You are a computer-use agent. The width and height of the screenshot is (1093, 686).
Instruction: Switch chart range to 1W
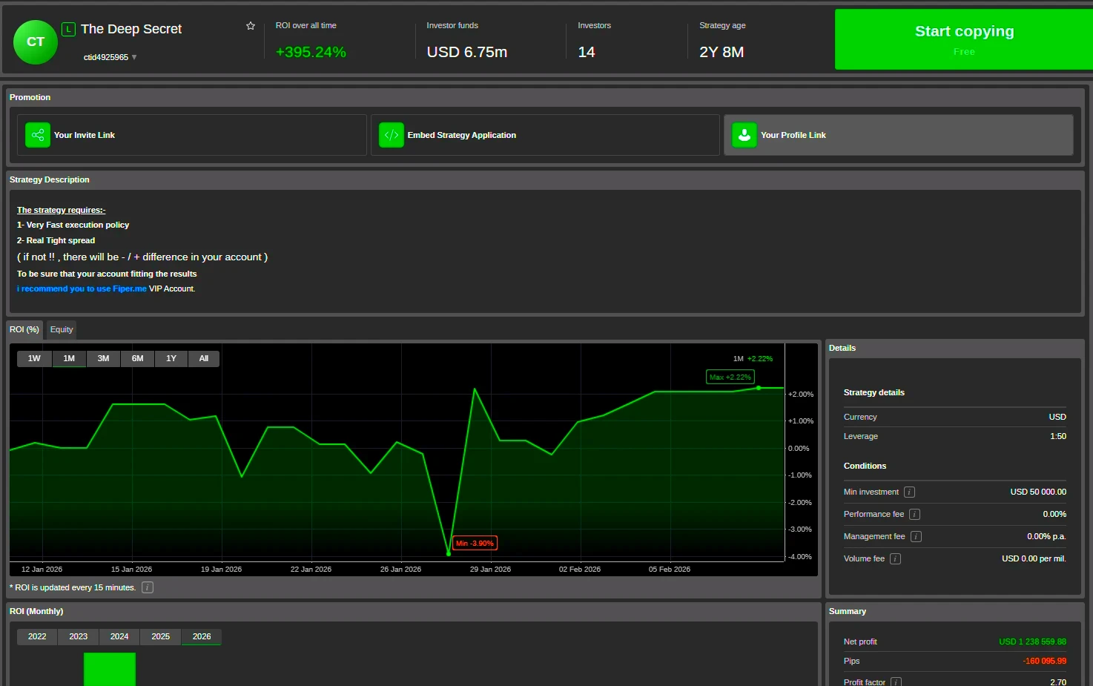point(33,358)
